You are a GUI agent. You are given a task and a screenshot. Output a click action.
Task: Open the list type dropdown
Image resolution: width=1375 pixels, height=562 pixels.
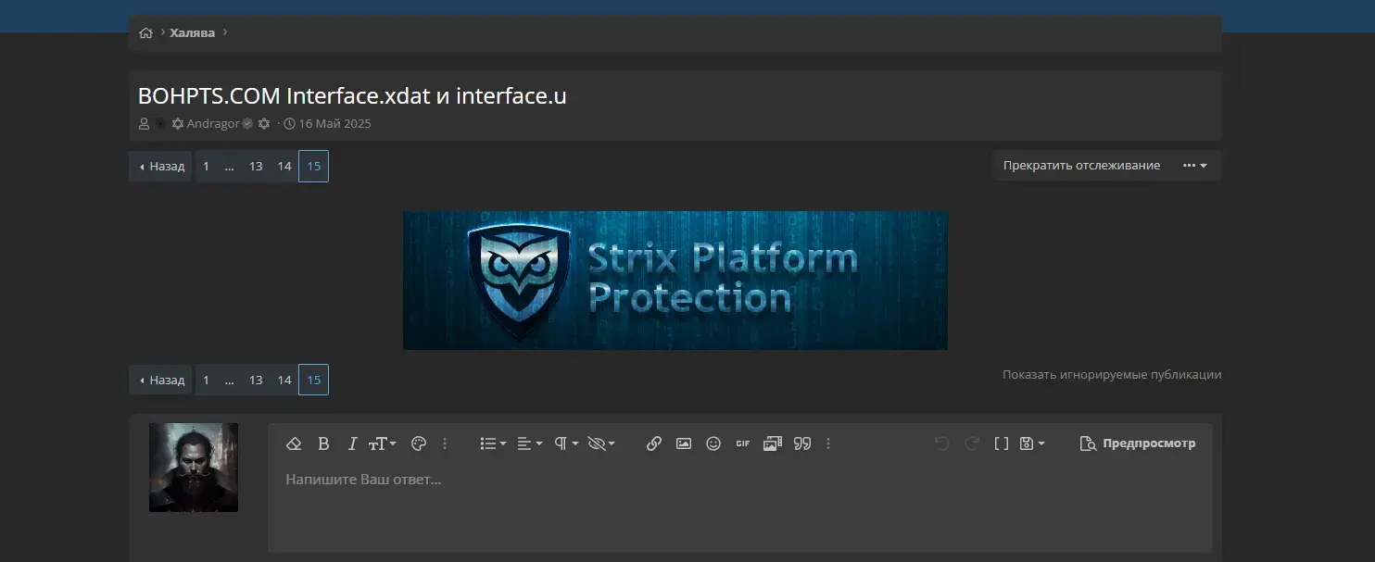(493, 443)
